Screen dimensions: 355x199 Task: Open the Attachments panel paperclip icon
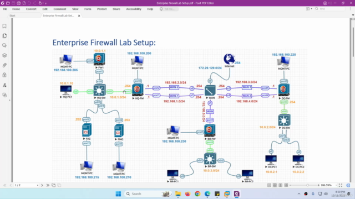4,65
